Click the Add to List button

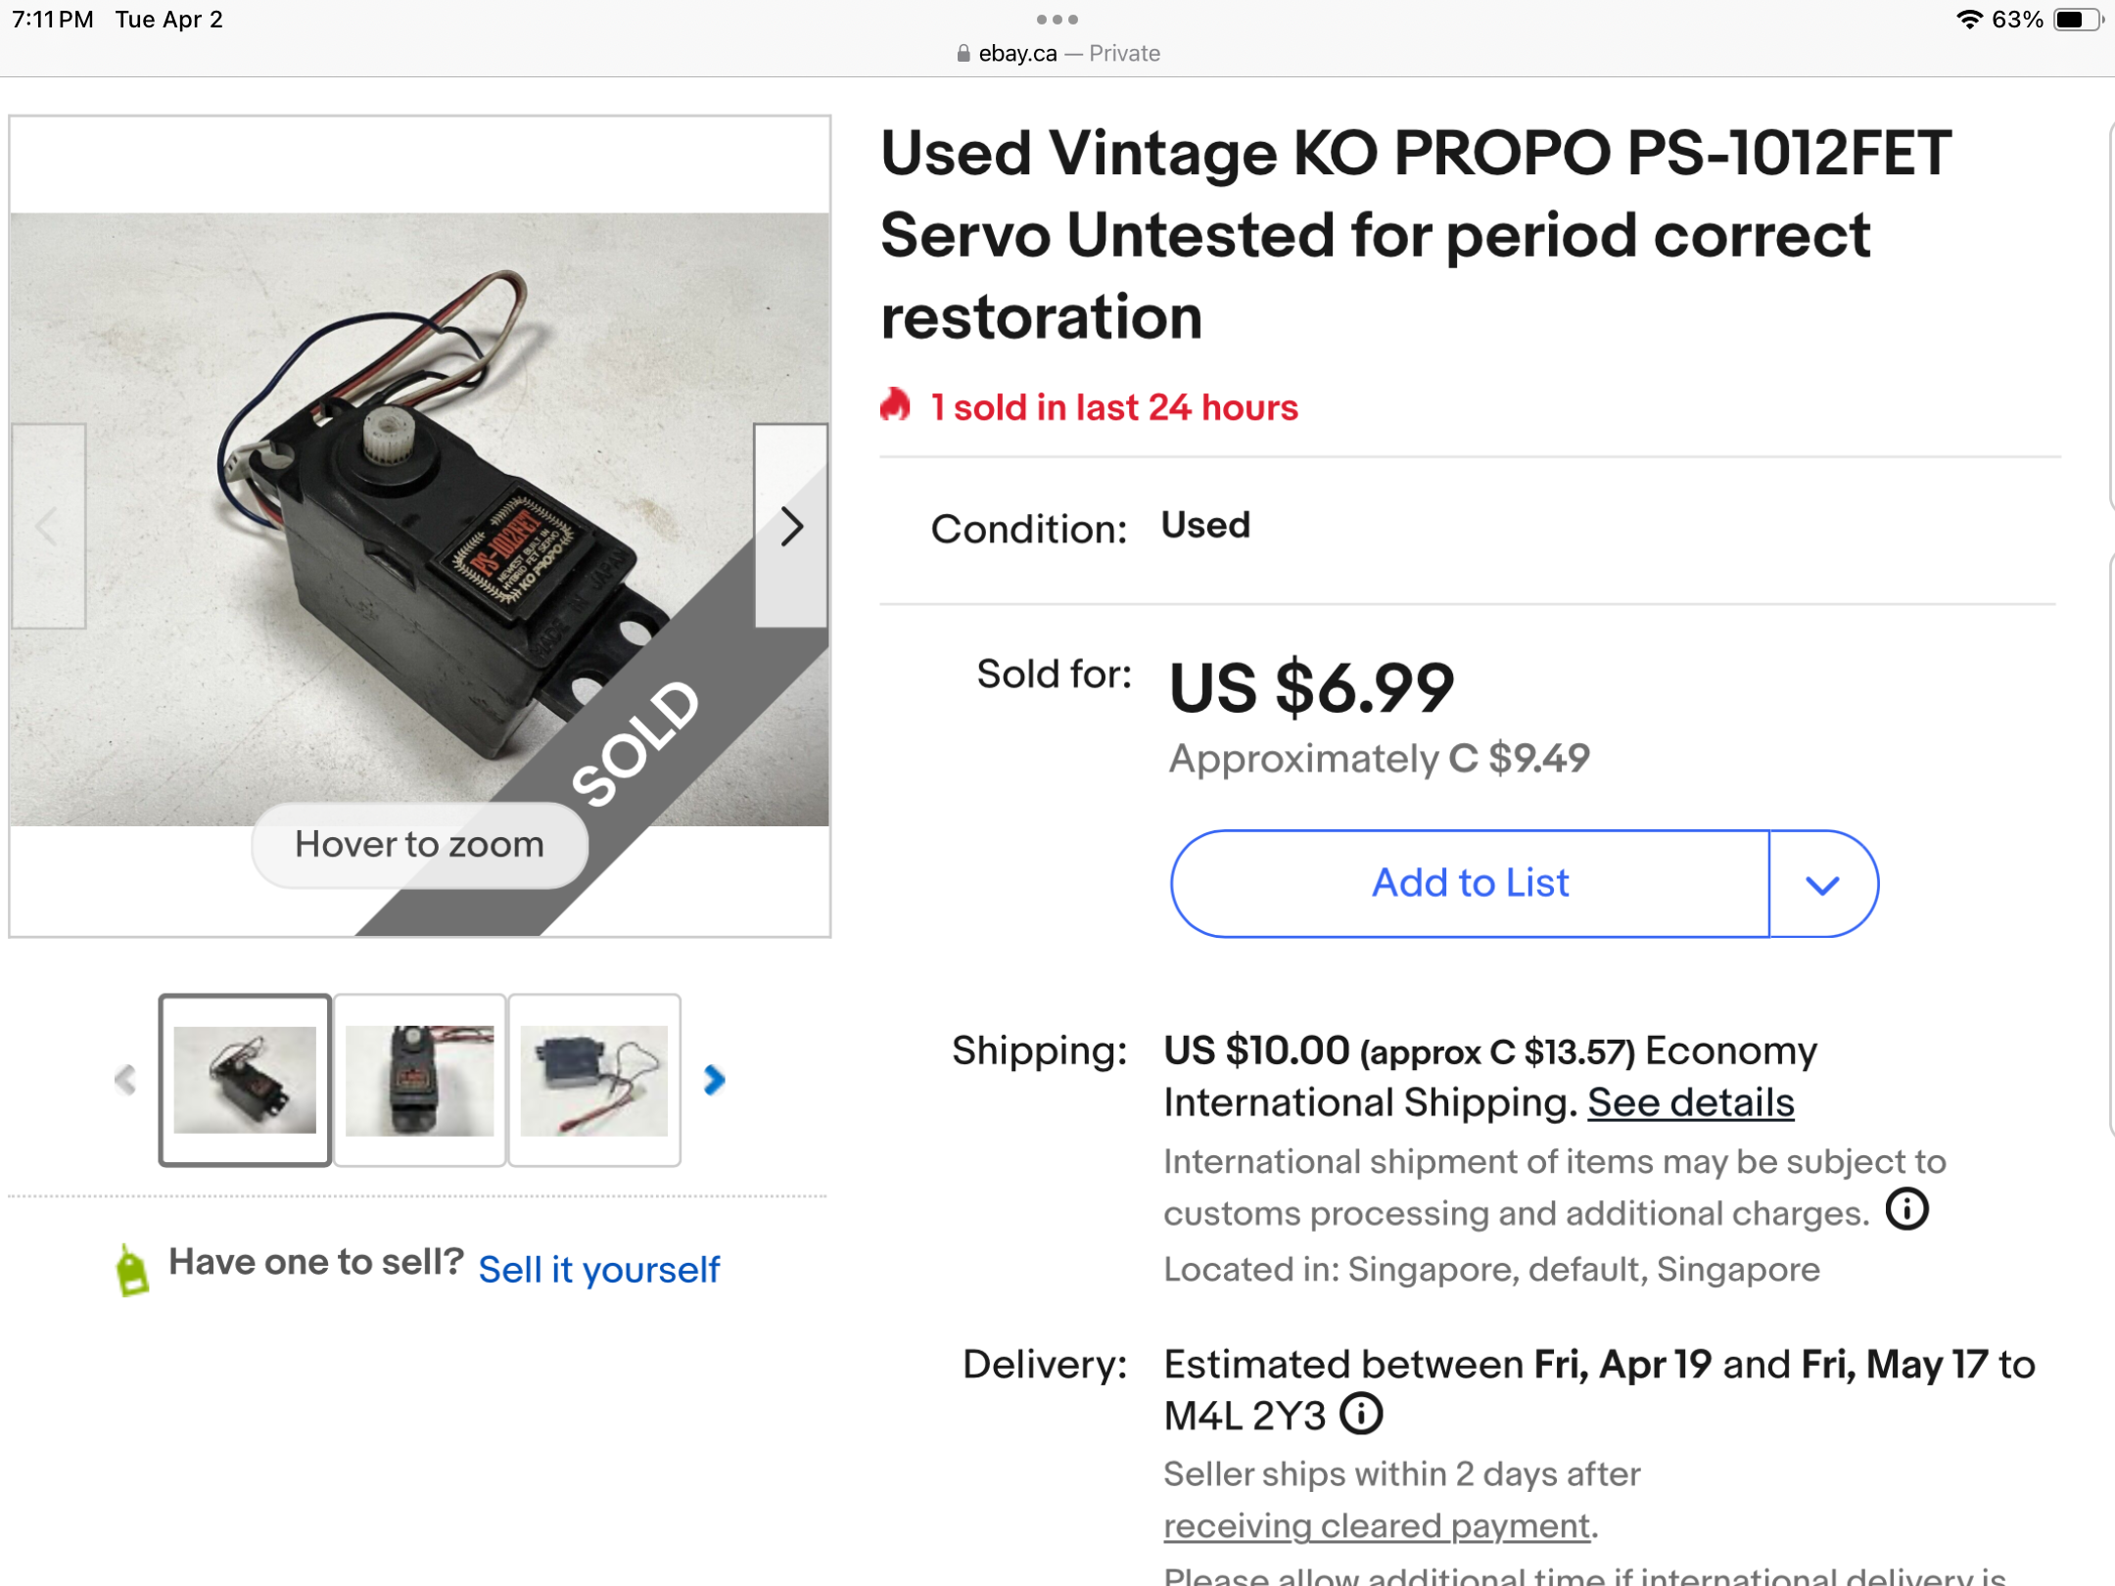[x=1470, y=884]
